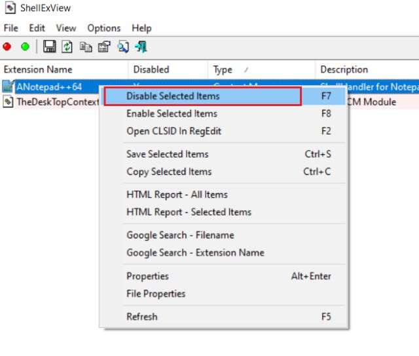Viewport: 419px width, 356px height.
Task: Open the View menu
Action: [66, 28]
